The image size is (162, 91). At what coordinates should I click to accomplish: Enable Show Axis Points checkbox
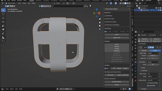click(x=105, y=22)
